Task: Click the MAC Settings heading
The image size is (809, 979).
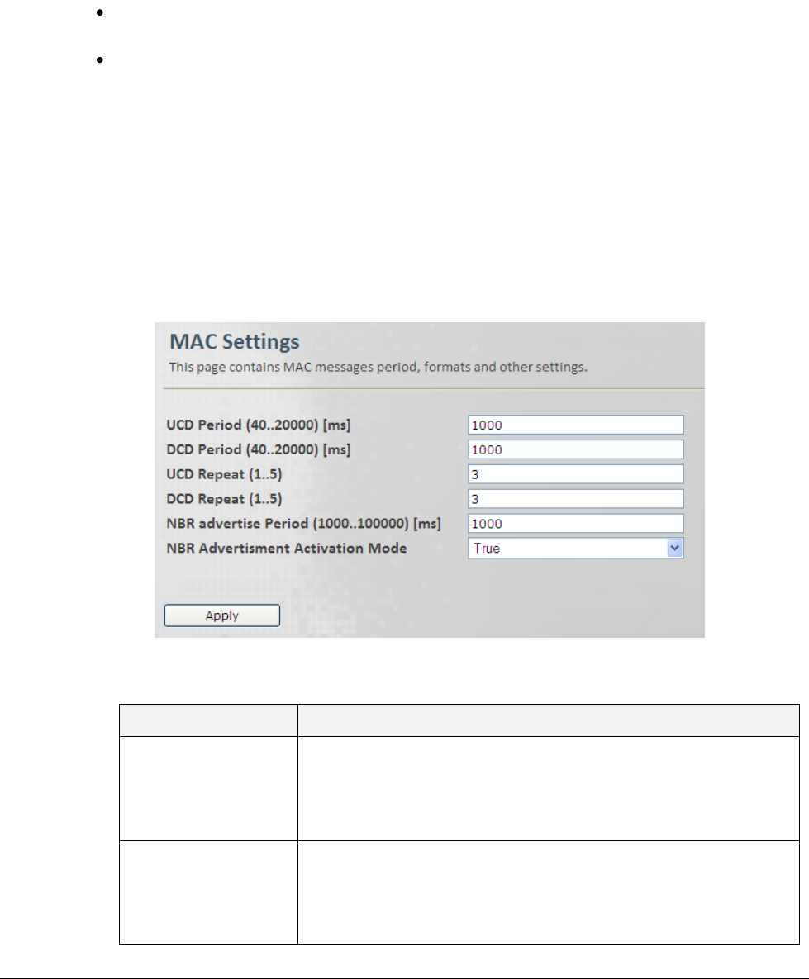Action: pos(234,341)
